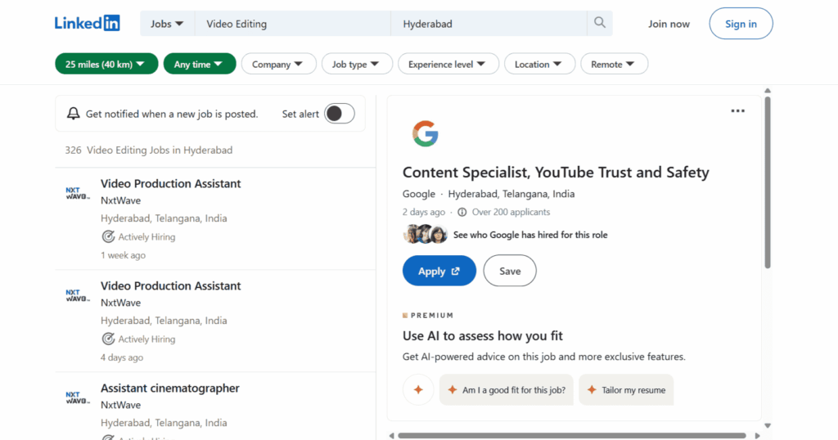Click the Video Editing search field
The width and height of the screenshot is (838, 440).
point(292,24)
